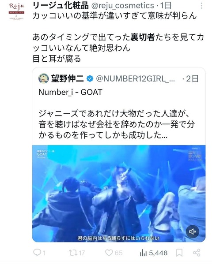Play the GOAT performance video thumbnail
Screen dimensions: 212x268
pos(119,194)
